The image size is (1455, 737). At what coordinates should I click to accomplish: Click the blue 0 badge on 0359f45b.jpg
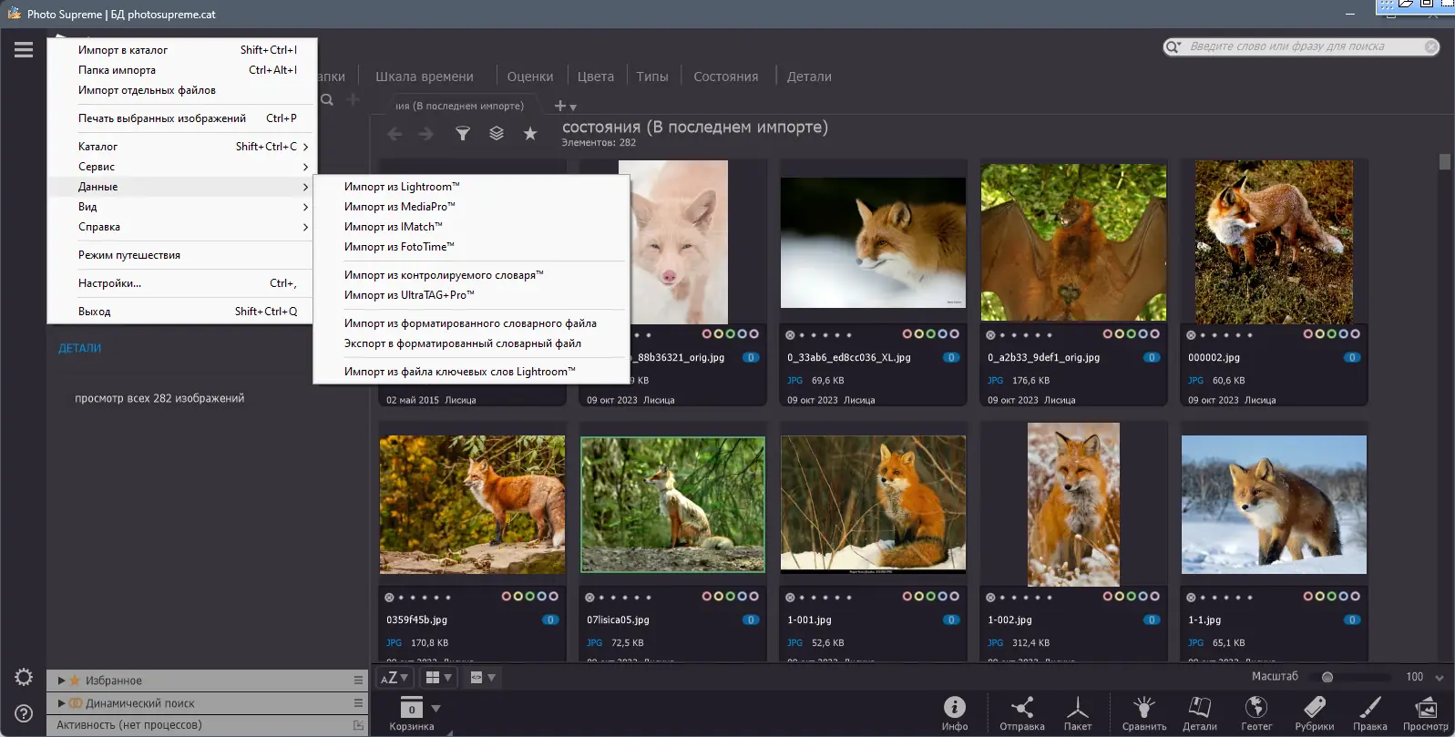(x=550, y=620)
